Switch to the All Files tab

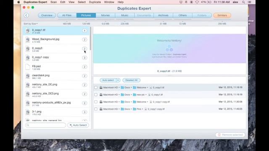click(67, 15)
